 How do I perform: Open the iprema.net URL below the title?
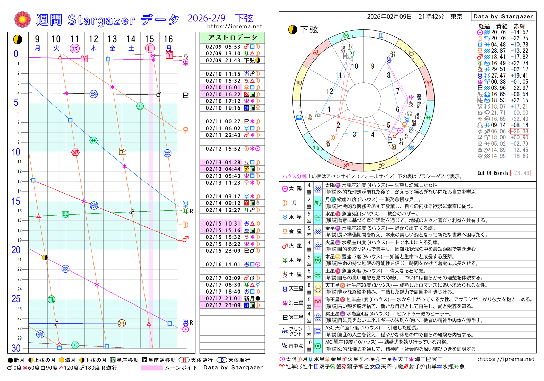(x=235, y=26)
